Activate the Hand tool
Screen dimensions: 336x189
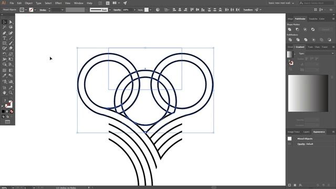[x=4, y=93]
